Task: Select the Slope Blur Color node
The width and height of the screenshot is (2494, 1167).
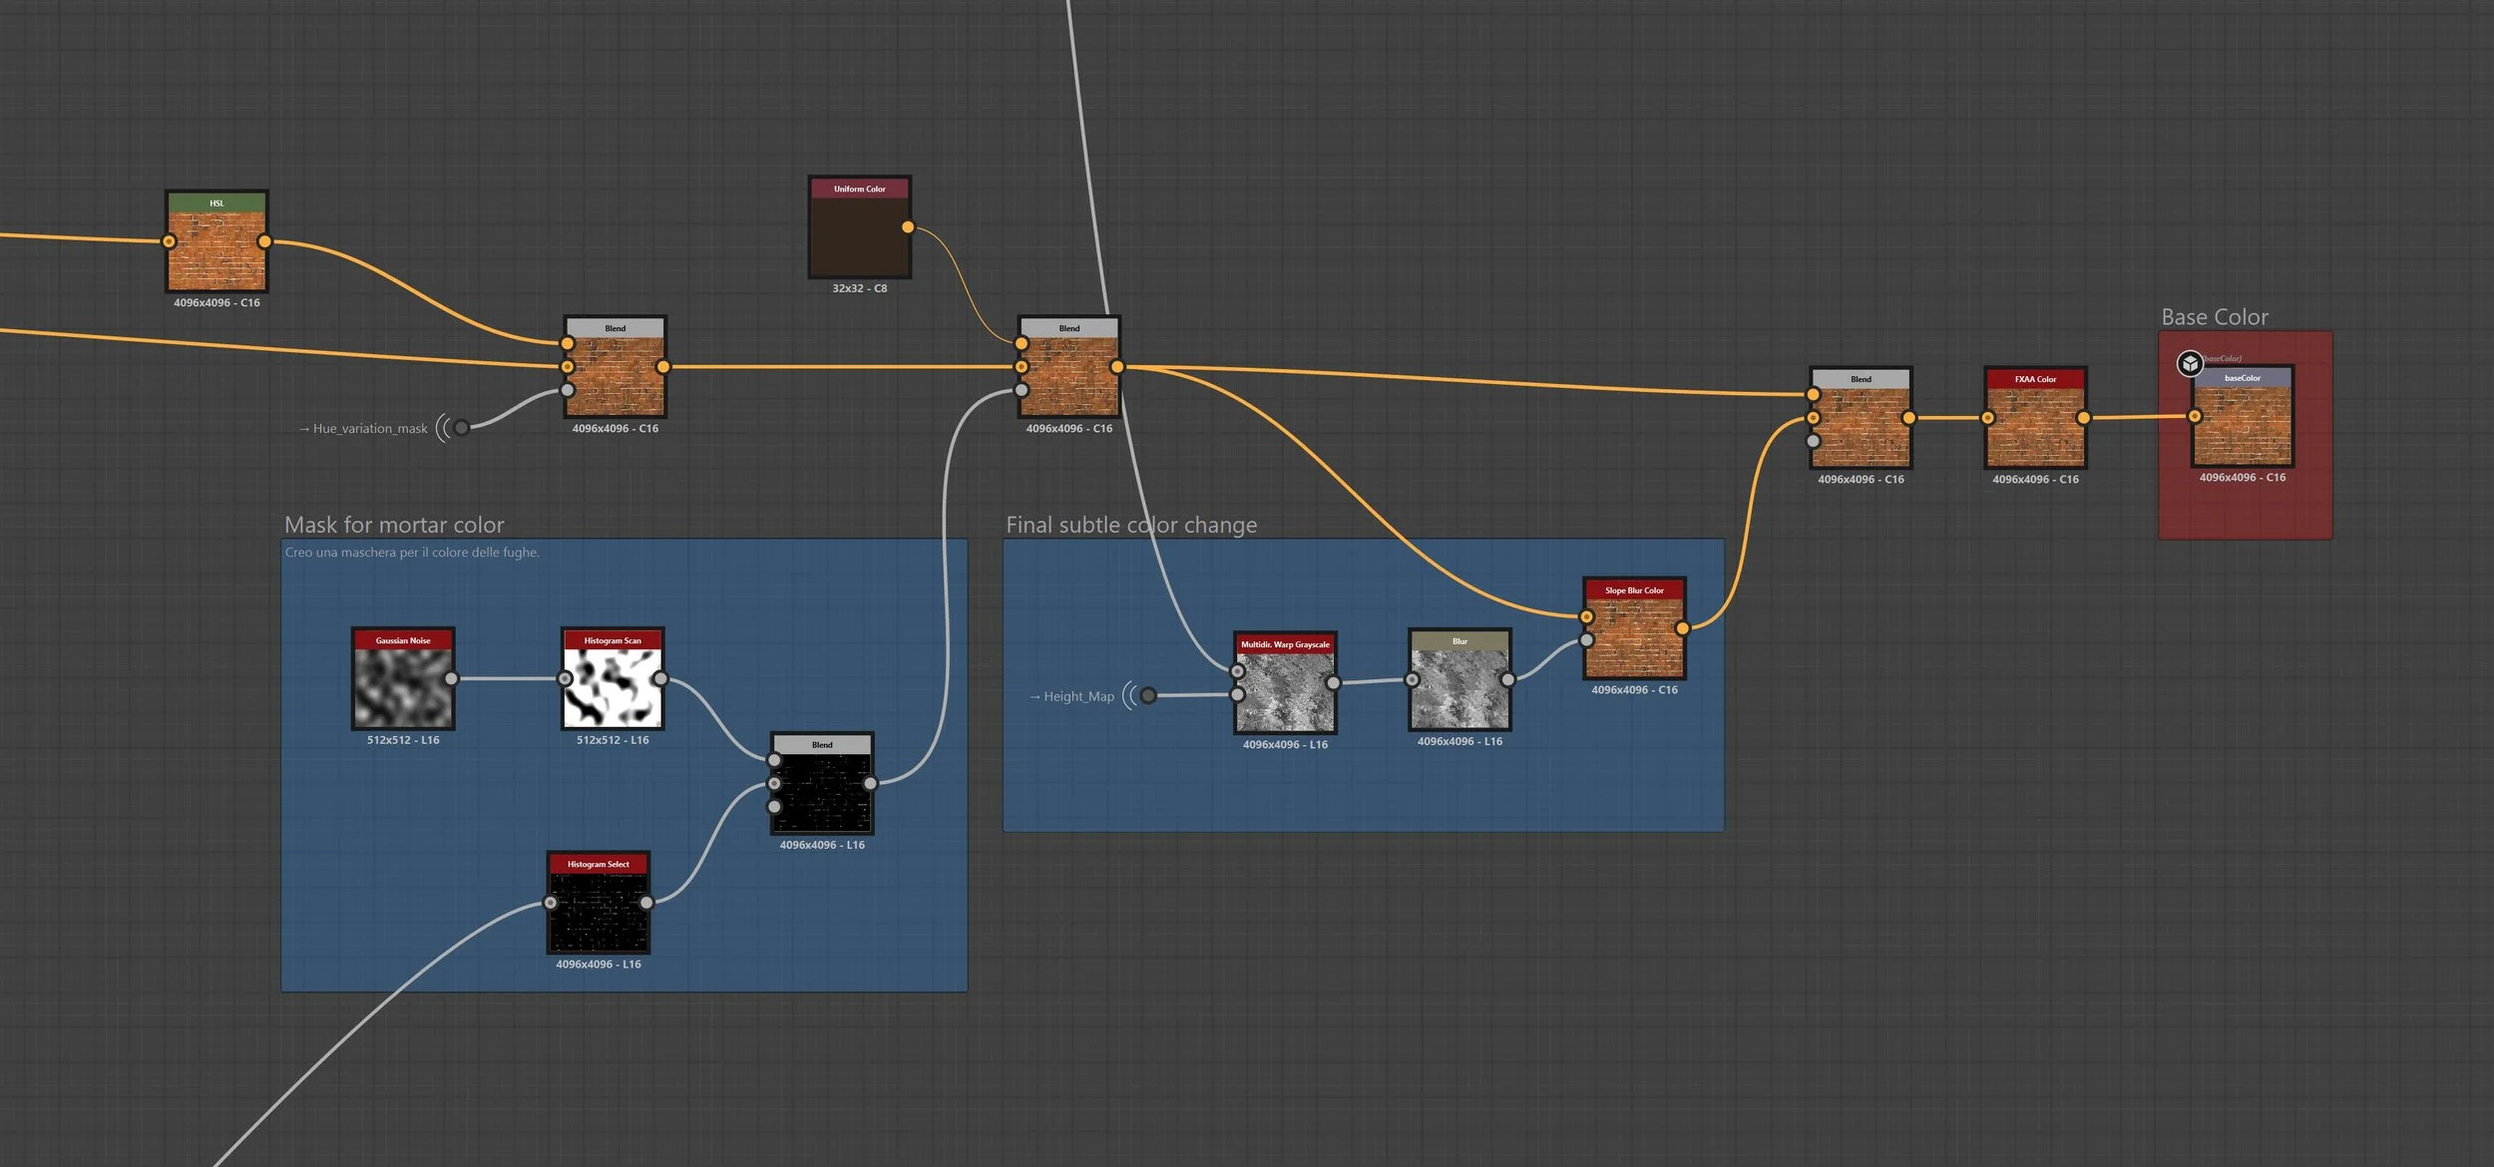Action: tap(1634, 636)
